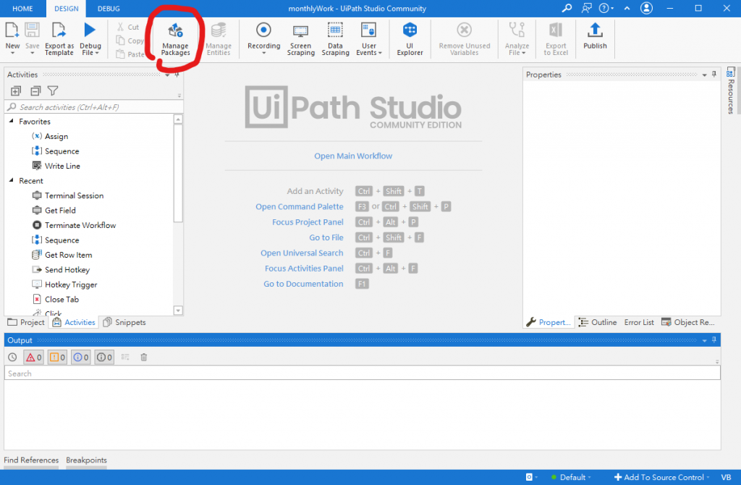Switch to the Error List tab

pyautogui.click(x=639, y=322)
